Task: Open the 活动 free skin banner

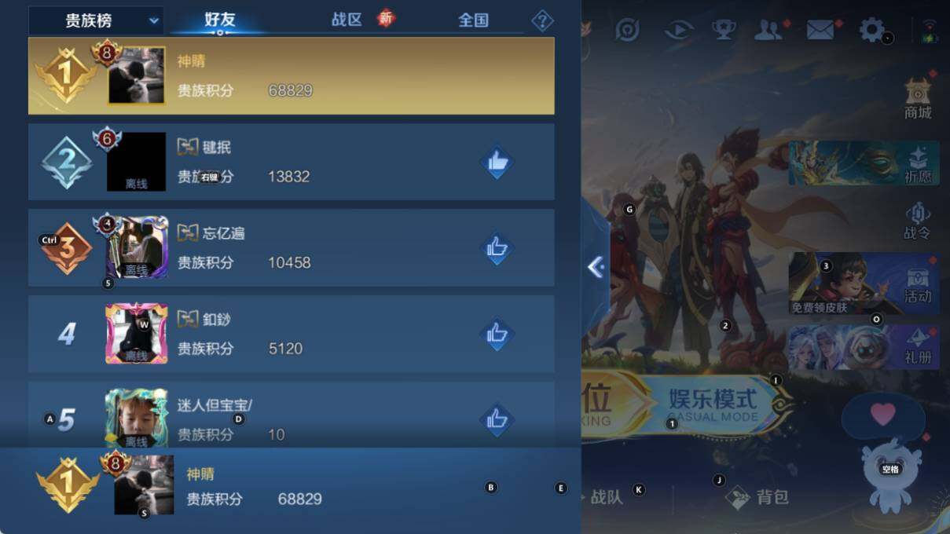Action: coord(864,283)
